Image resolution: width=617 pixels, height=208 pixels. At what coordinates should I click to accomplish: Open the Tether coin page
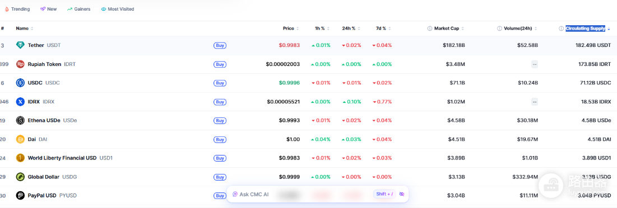(x=36, y=45)
